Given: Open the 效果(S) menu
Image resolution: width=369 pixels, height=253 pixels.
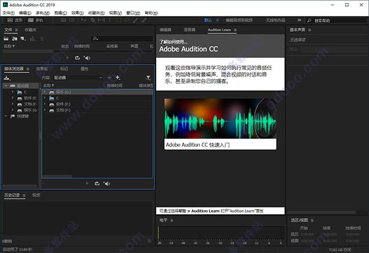Looking at the screenshot, I should click(77, 13).
